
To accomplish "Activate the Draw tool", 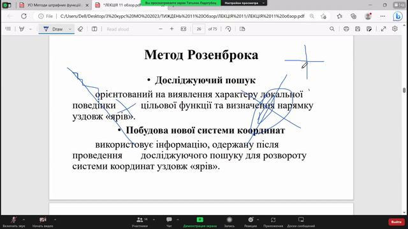I will [x=54, y=29].
